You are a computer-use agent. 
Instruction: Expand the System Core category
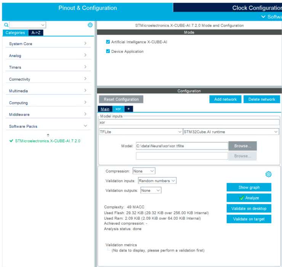tap(48, 44)
